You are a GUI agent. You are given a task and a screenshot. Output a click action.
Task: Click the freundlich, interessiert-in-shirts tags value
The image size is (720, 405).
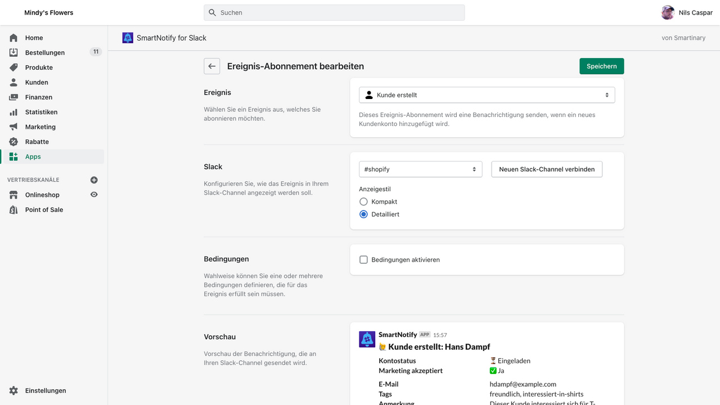[x=537, y=394]
